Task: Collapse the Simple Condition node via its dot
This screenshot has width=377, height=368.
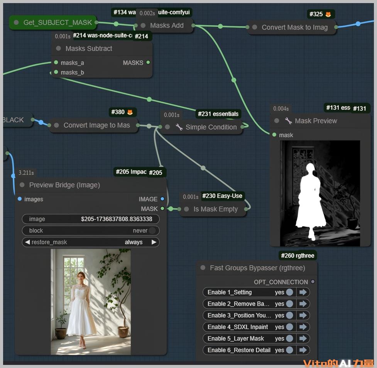Action: [167, 127]
